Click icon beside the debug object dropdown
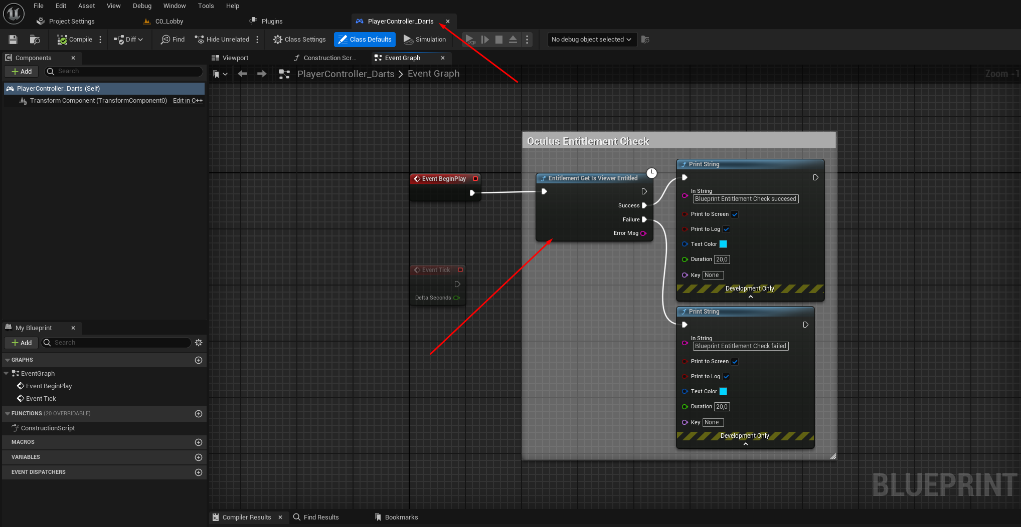This screenshot has height=527, width=1021. tap(645, 39)
